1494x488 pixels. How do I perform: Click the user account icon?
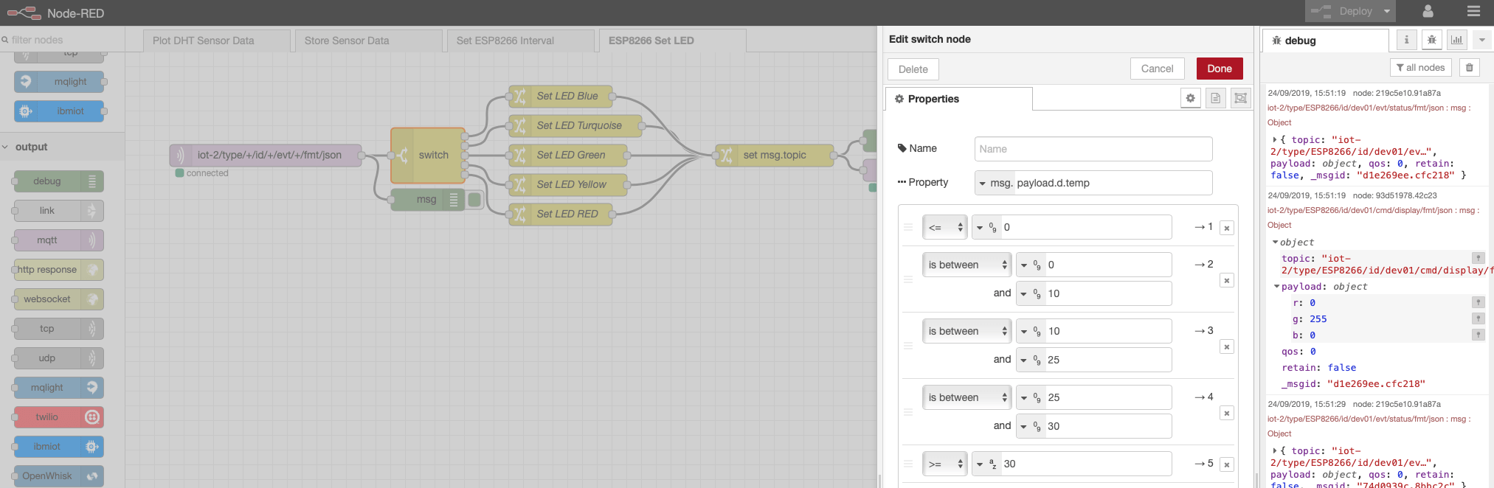1428,11
